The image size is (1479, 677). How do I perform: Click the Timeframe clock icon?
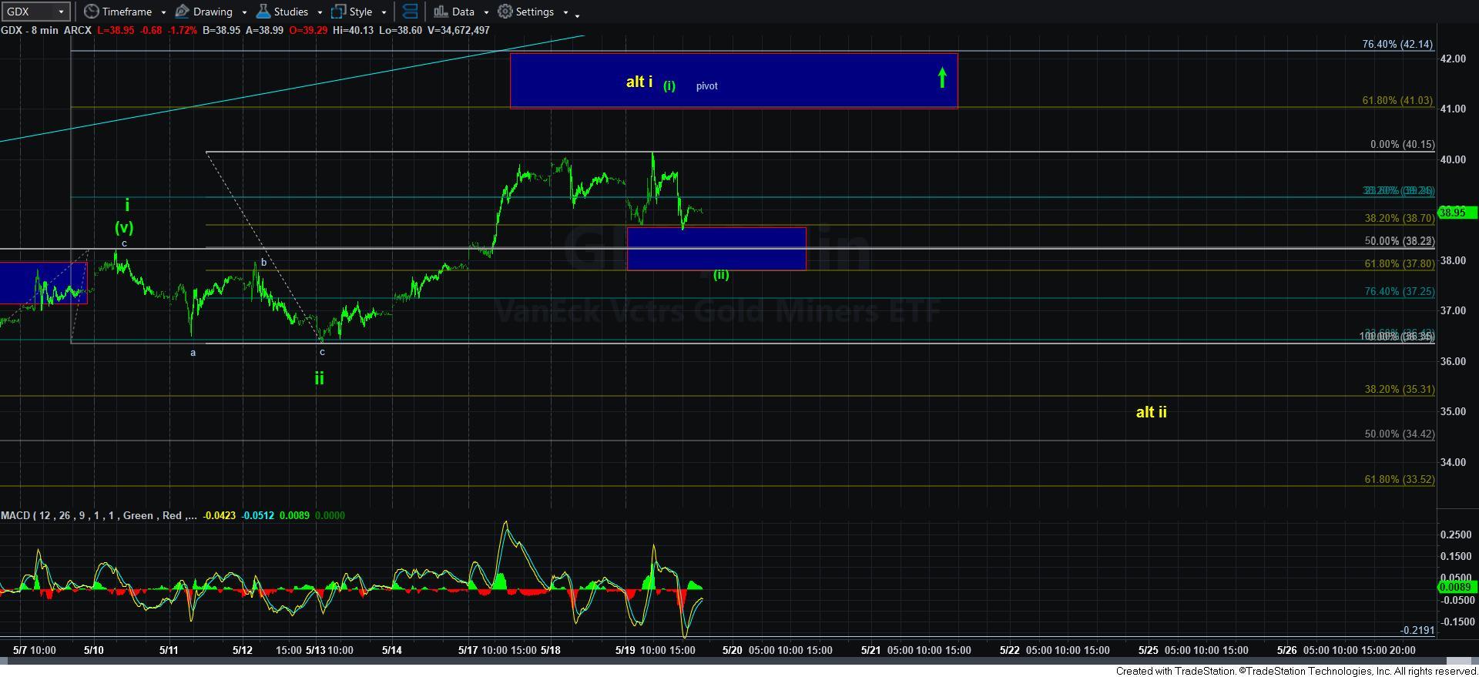coord(91,12)
